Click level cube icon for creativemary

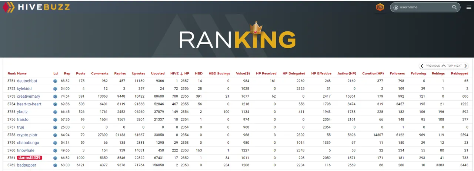pyautogui.click(x=55, y=96)
